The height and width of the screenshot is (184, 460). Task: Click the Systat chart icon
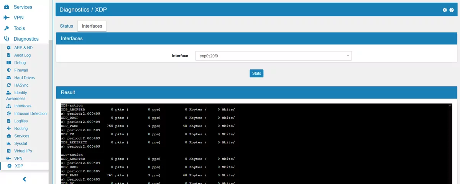[x=9, y=143]
